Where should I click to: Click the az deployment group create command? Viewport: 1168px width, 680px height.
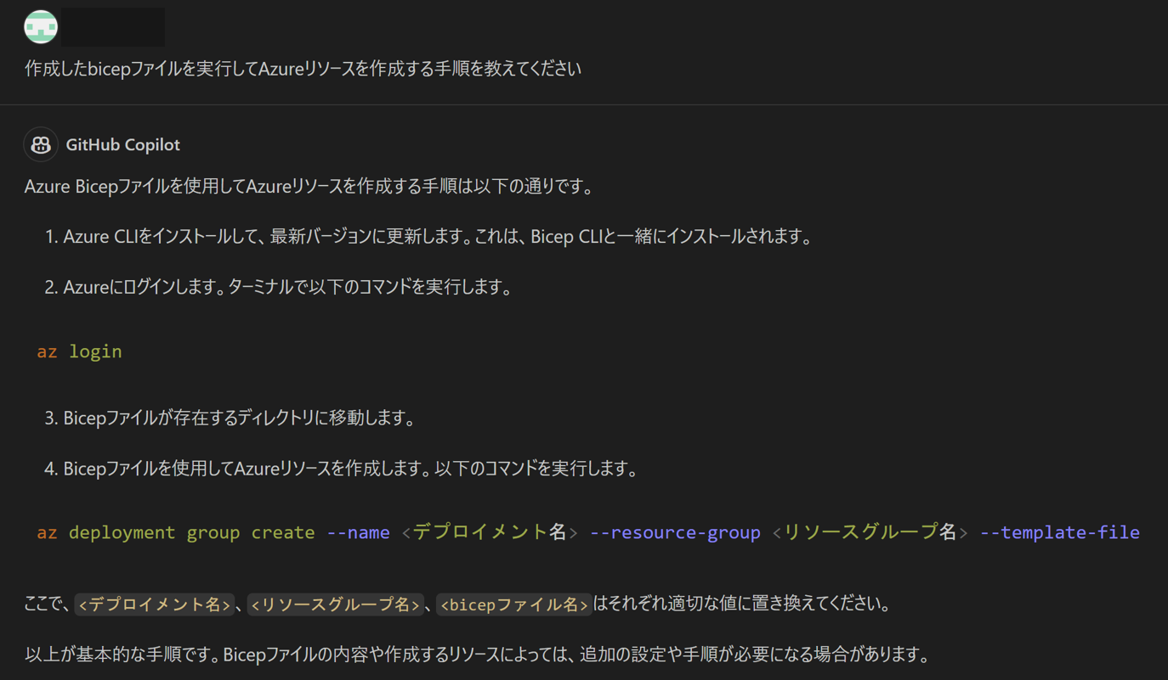pos(174,532)
